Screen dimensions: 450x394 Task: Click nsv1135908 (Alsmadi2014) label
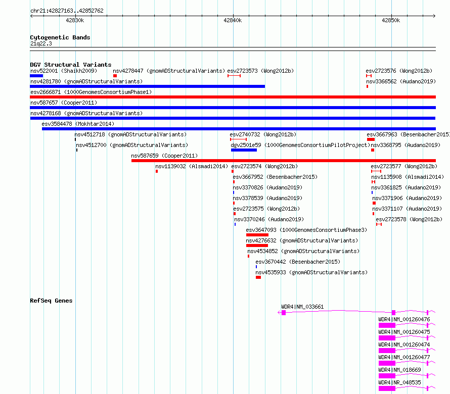[408, 177]
